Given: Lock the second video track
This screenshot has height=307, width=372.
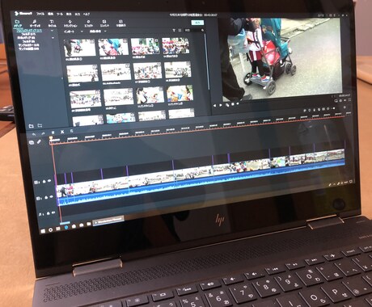Looking at the screenshot, I should click(x=46, y=198).
